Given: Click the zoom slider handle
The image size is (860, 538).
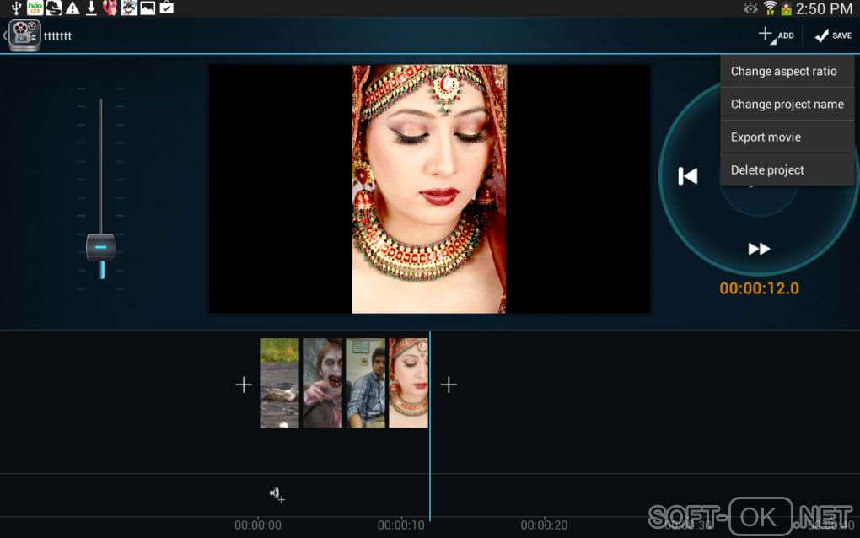Looking at the screenshot, I should pyautogui.click(x=100, y=247).
